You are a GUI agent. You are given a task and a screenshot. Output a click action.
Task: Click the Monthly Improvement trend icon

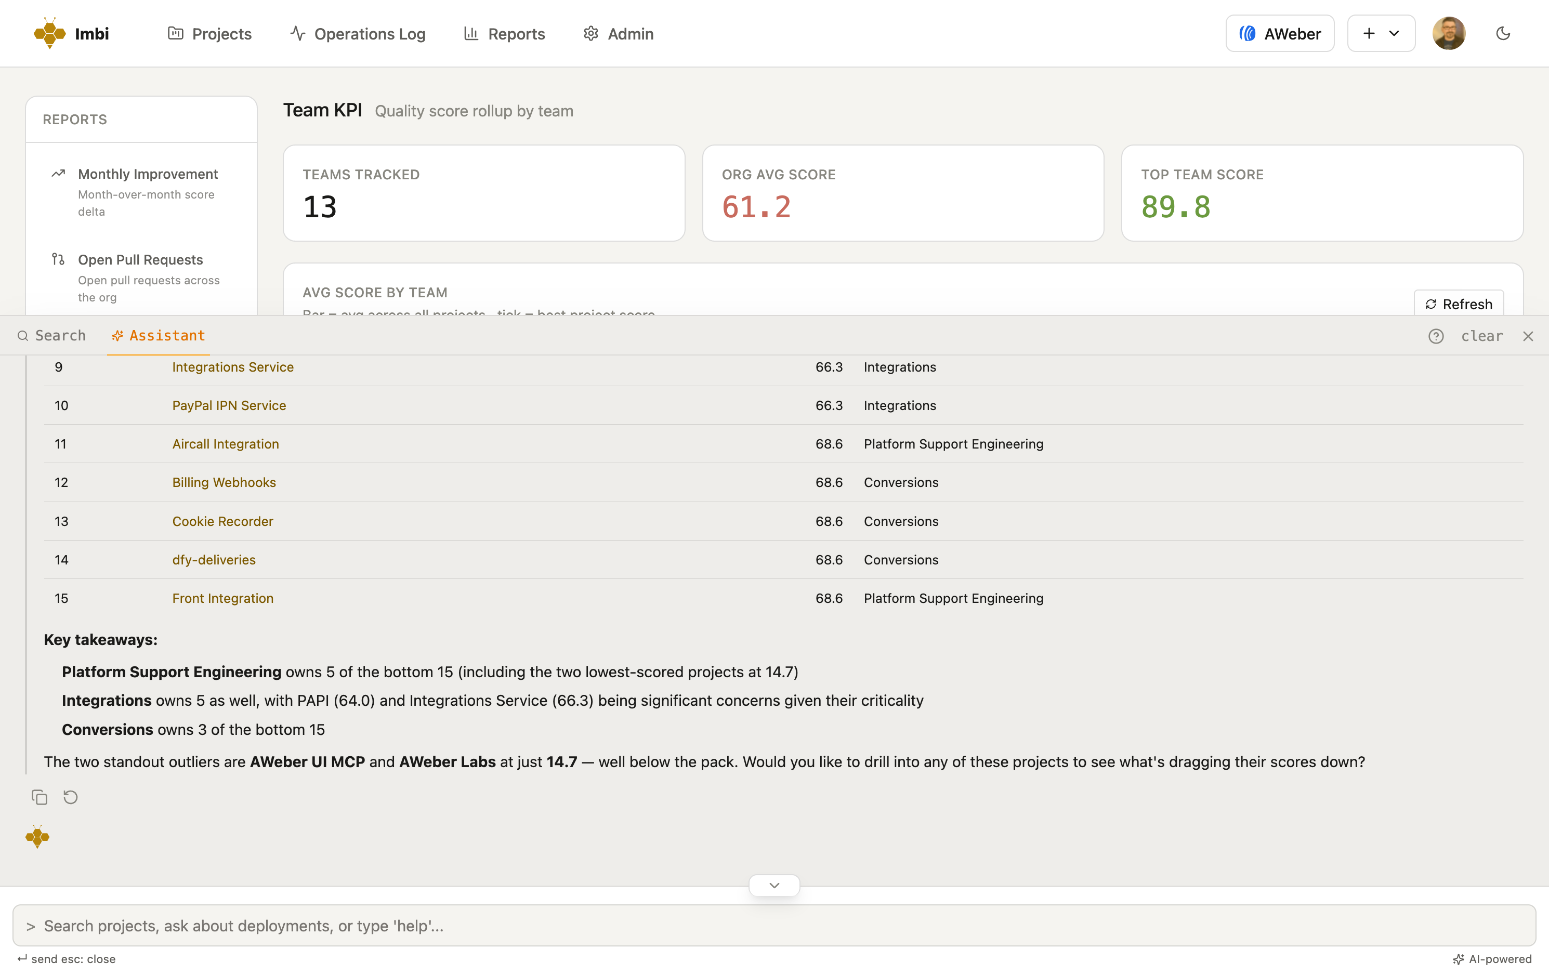click(x=59, y=173)
